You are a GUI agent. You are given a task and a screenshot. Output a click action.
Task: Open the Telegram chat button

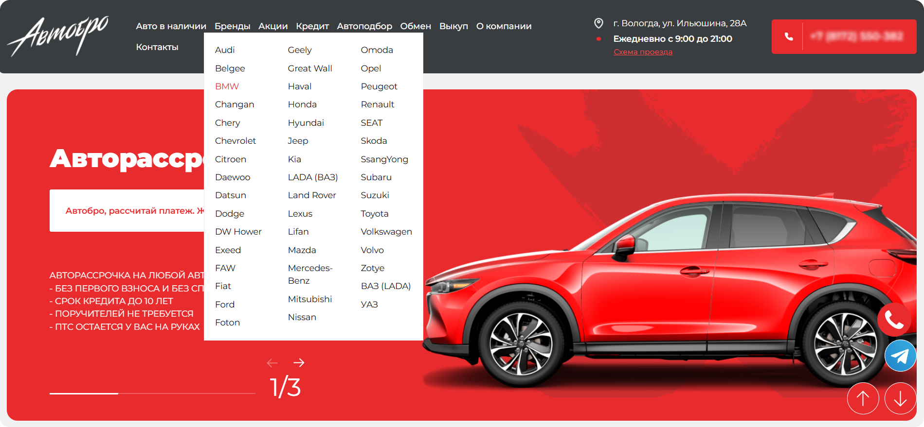[900, 356]
